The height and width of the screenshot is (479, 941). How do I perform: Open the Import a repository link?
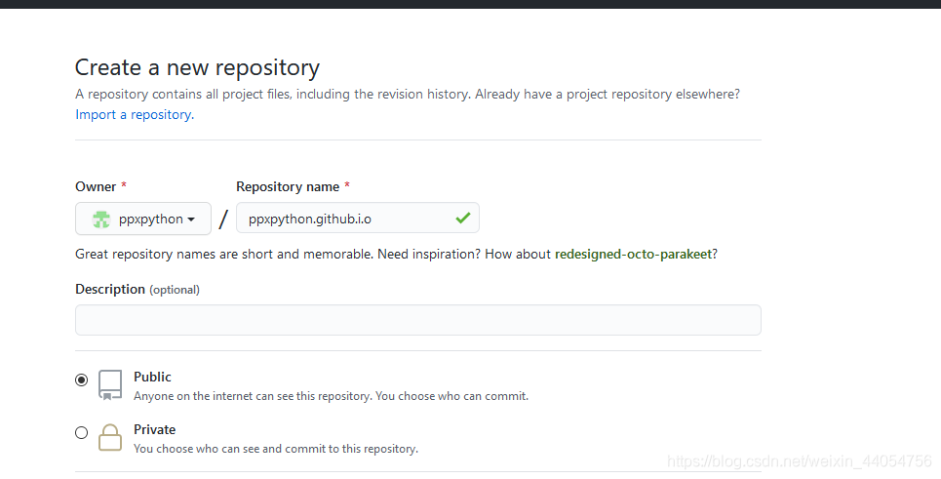click(x=135, y=115)
